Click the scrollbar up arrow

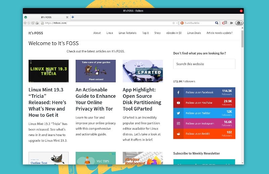pos(242,28)
